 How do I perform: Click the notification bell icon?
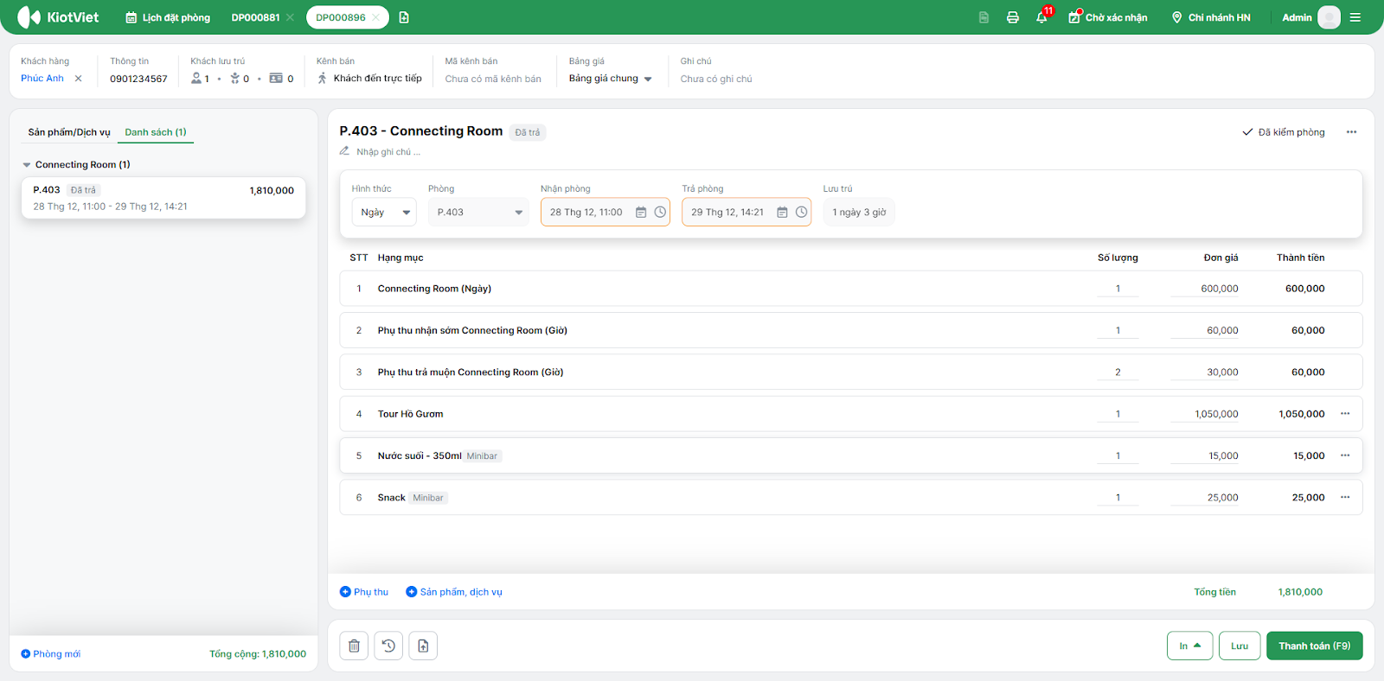click(x=1041, y=17)
